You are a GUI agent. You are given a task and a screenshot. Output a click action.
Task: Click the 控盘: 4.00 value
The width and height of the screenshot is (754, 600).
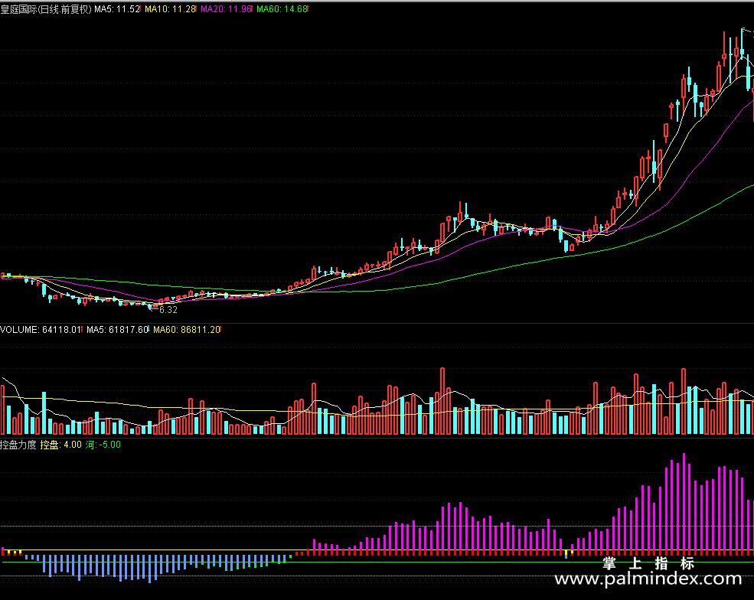point(60,445)
